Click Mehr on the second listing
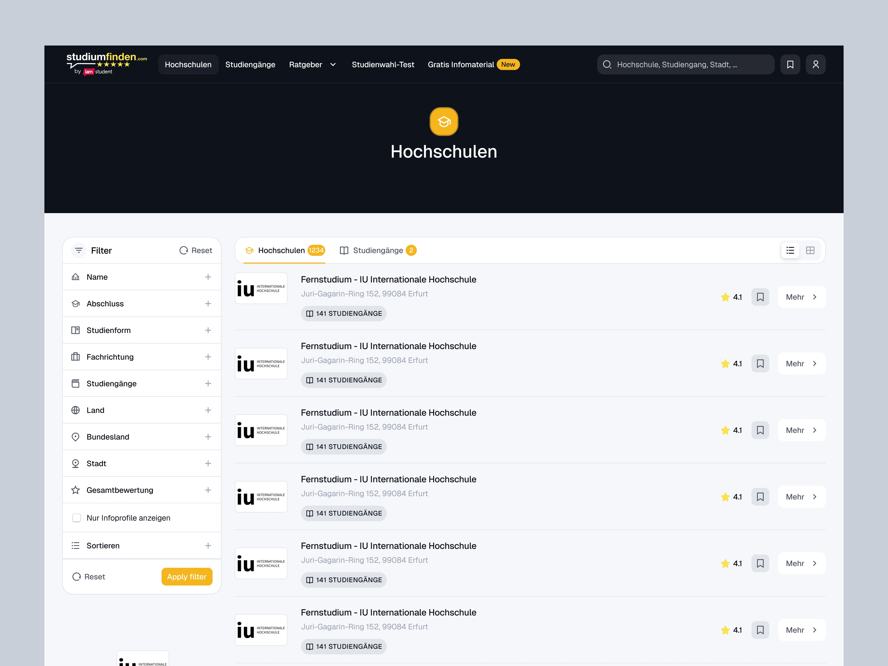The height and width of the screenshot is (666, 888). [x=801, y=364]
